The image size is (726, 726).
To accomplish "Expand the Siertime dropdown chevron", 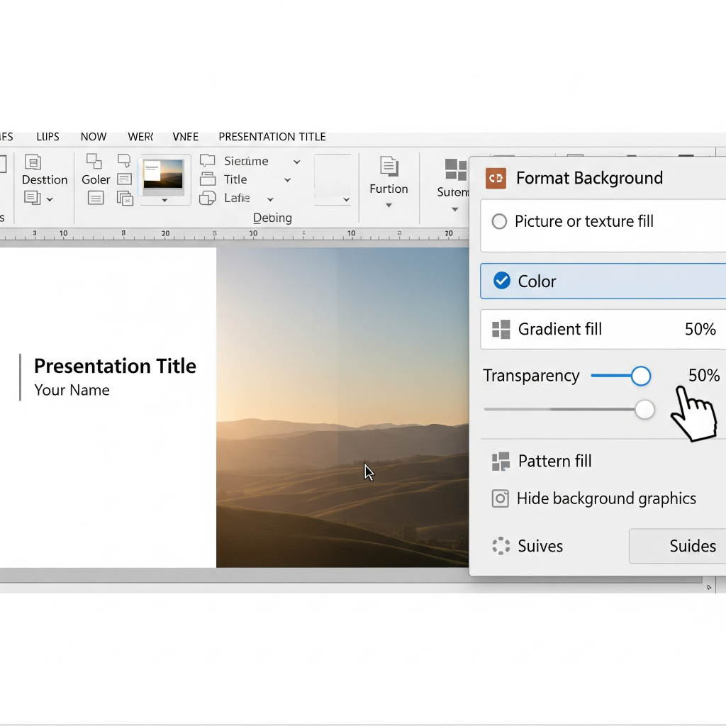I will (297, 162).
